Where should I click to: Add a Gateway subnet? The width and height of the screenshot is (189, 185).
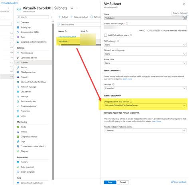pos(79,17)
